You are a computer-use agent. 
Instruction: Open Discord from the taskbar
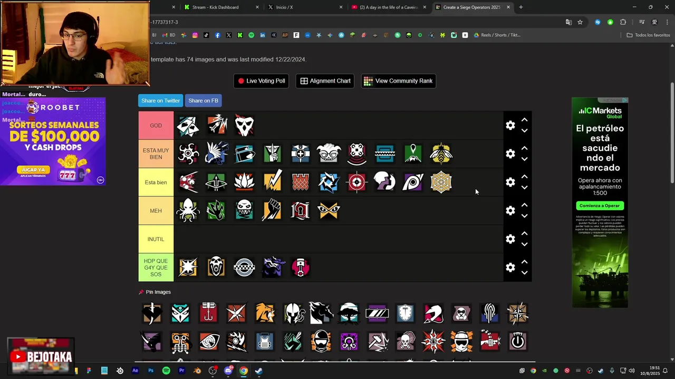pyautogui.click(x=228, y=371)
